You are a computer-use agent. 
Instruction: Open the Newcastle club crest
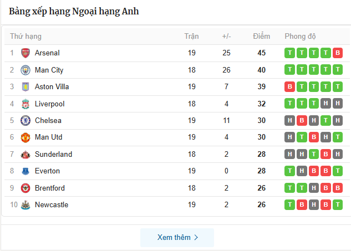click(x=26, y=205)
